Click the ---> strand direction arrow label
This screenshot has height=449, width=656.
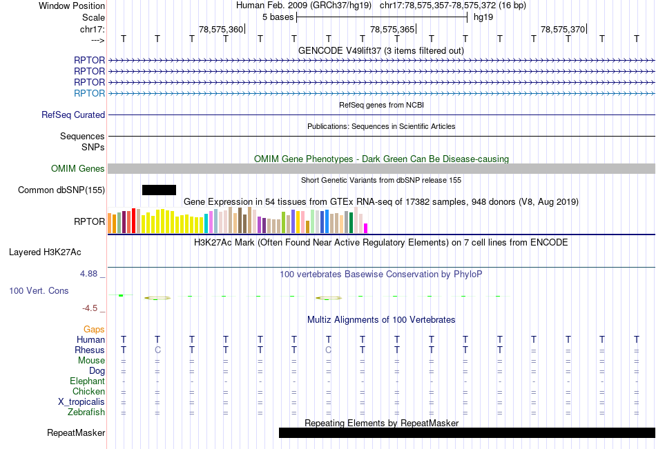(98, 40)
